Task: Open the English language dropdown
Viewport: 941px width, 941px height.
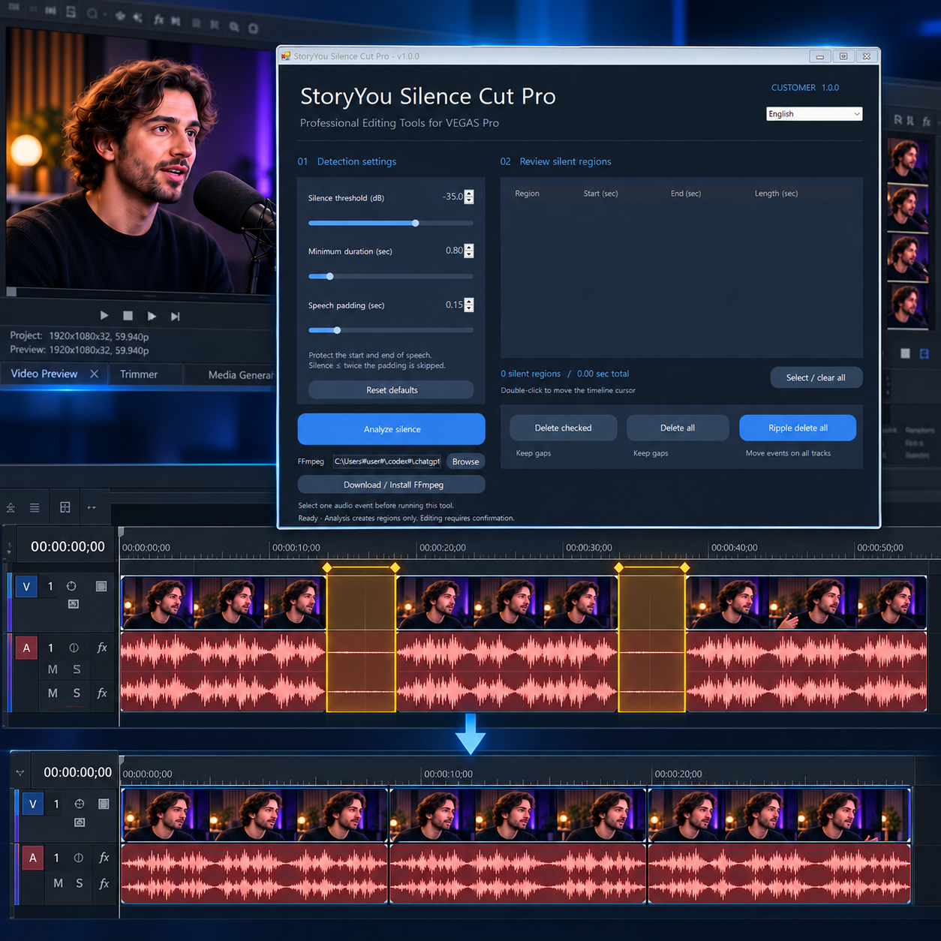Action: (x=814, y=114)
